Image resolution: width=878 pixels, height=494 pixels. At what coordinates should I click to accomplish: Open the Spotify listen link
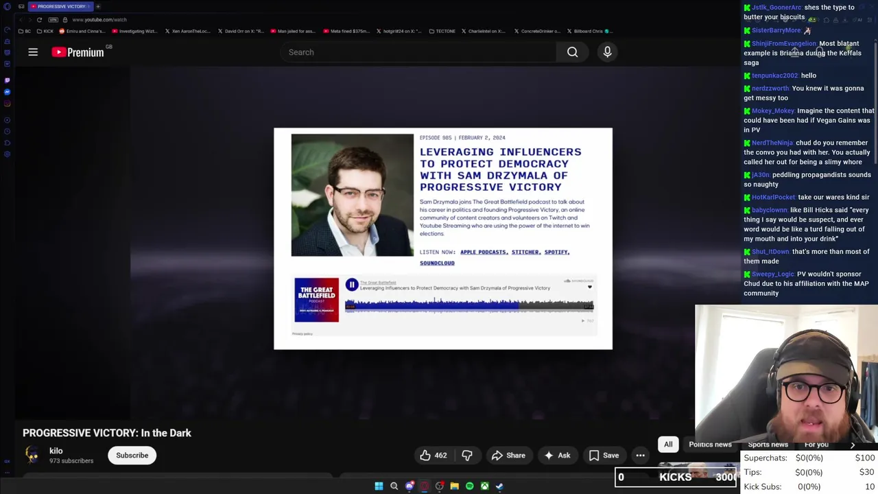(556, 252)
